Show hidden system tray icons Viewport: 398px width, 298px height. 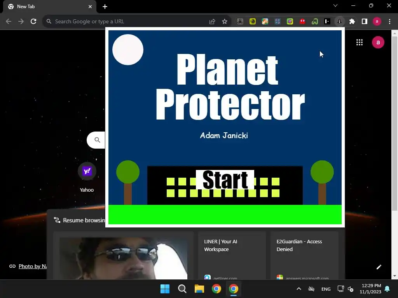[x=299, y=289]
